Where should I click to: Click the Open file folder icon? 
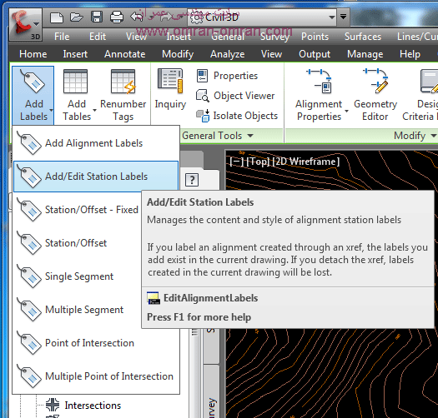76,17
